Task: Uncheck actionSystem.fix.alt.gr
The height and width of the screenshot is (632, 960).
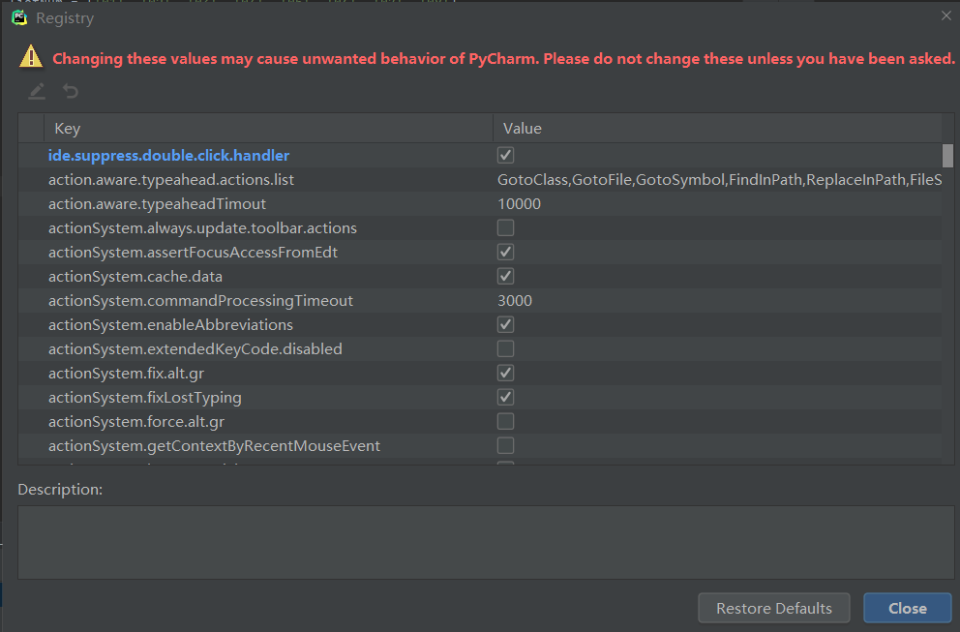Action: pyautogui.click(x=504, y=373)
